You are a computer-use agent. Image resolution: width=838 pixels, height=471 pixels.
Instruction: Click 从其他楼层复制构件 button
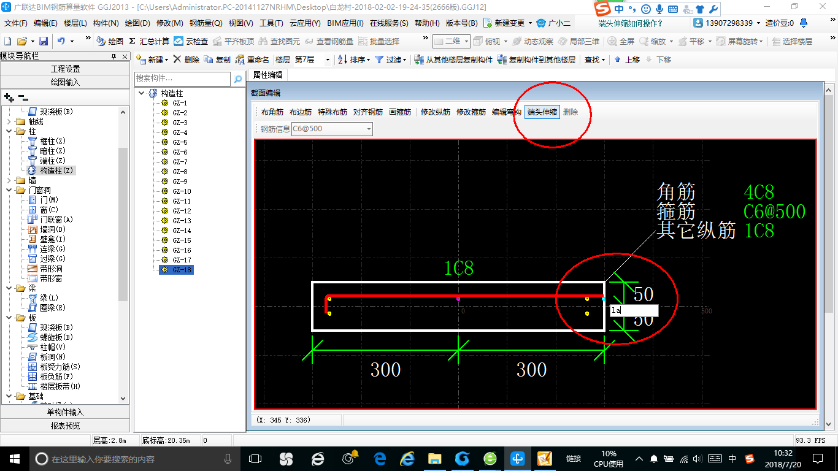[453, 59]
